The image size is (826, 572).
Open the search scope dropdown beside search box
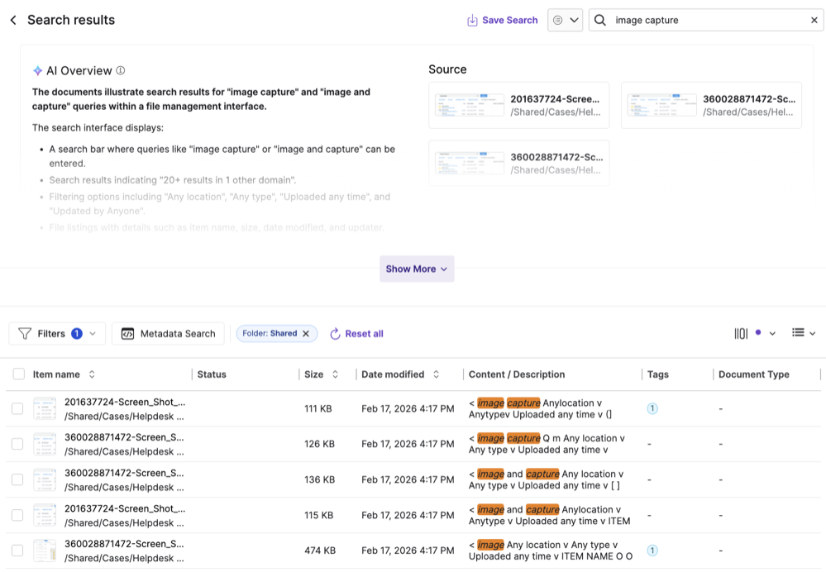565,21
